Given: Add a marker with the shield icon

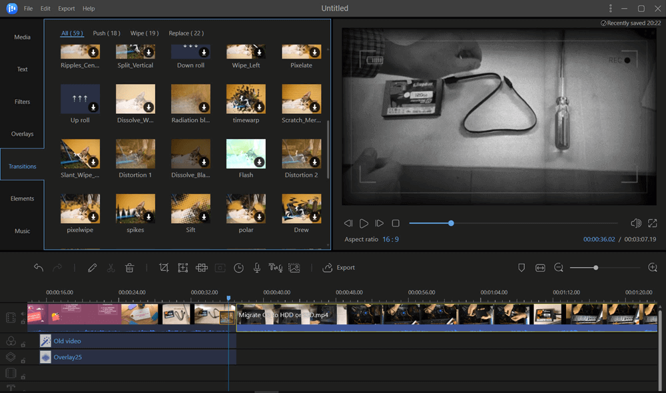Looking at the screenshot, I should (x=521, y=268).
